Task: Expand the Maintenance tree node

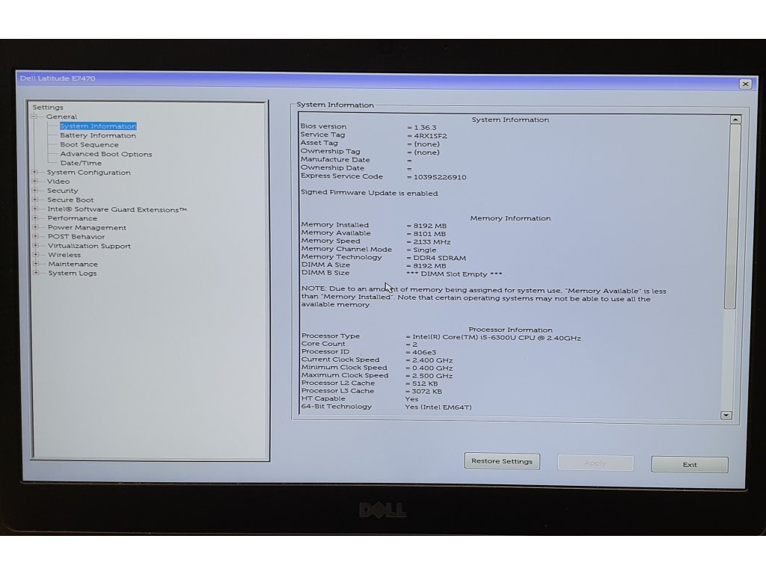Action: 36,264
